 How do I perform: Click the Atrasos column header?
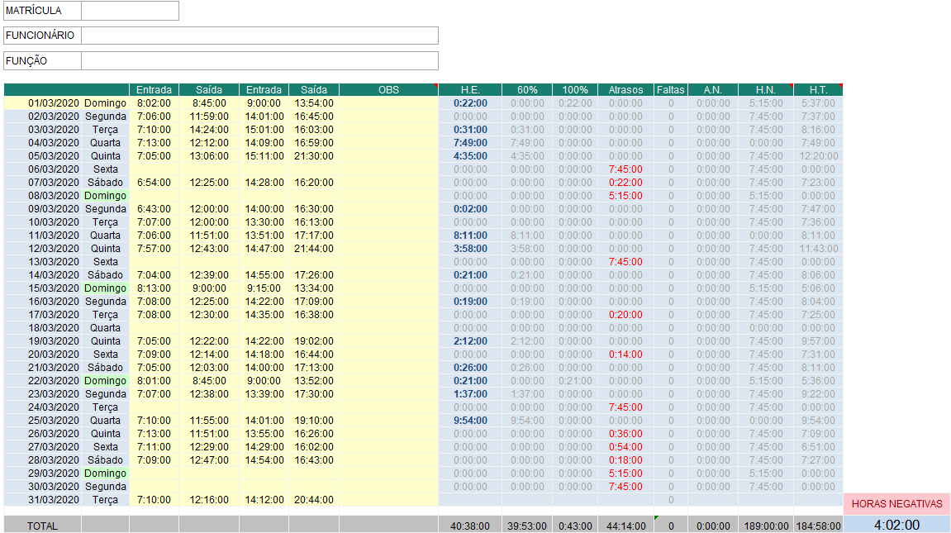pos(625,90)
